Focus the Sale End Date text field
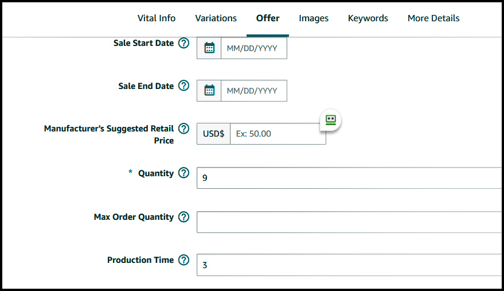Screen dimensions: 504x291 tap(254, 91)
